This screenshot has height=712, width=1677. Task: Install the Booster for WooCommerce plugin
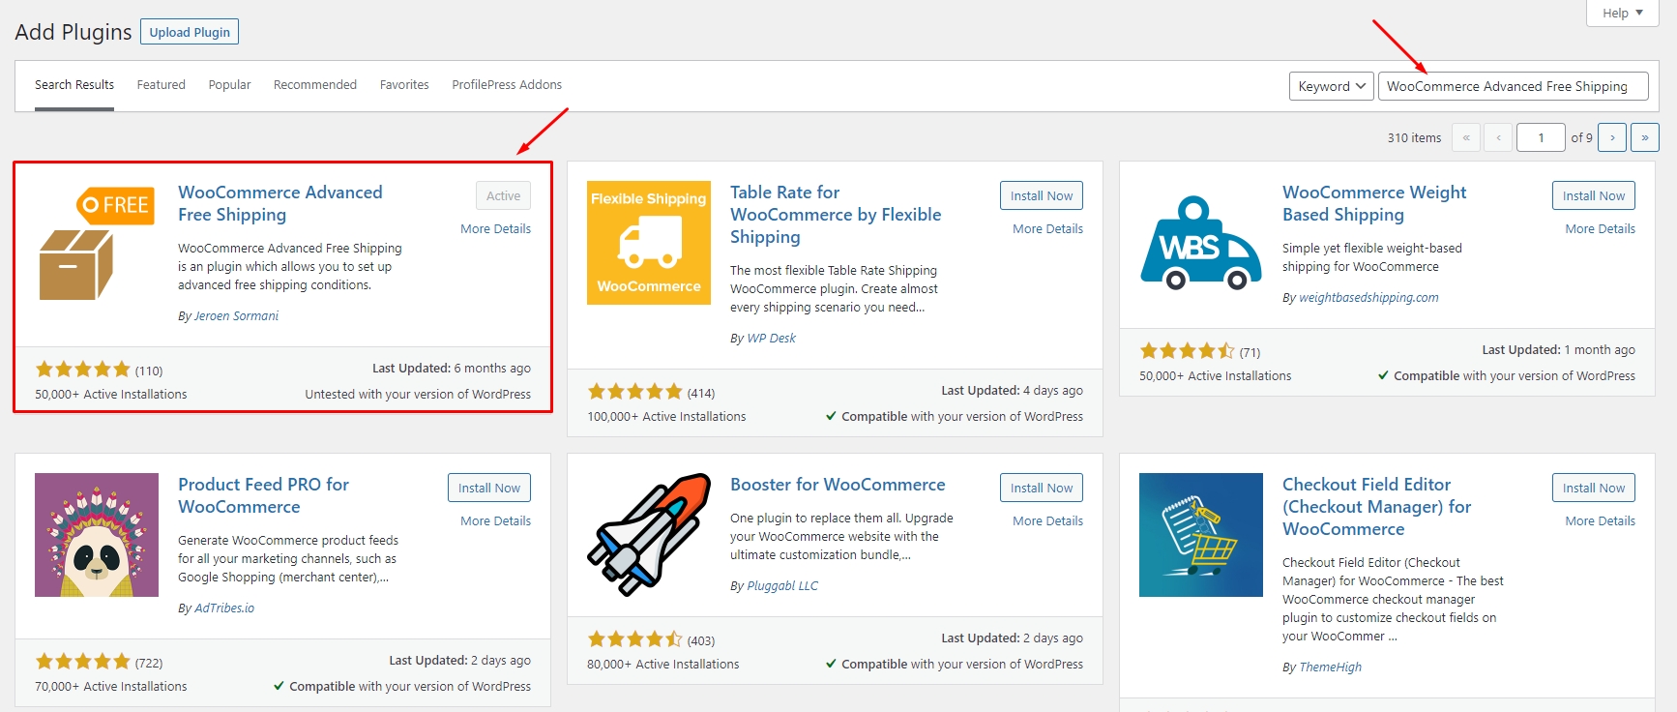tap(1041, 488)
